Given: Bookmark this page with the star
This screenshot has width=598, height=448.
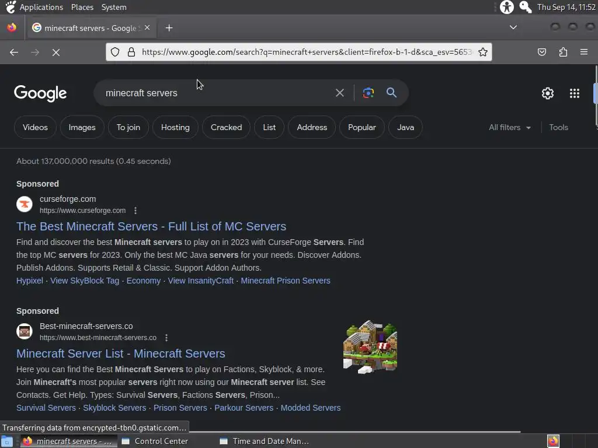Looking at the screenshot, I should click(x=483, y=52).
